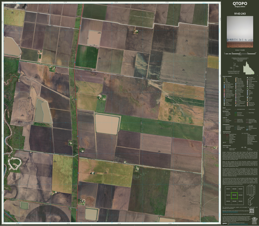Click the Homestead legend symbol

[x=224, y=83]
